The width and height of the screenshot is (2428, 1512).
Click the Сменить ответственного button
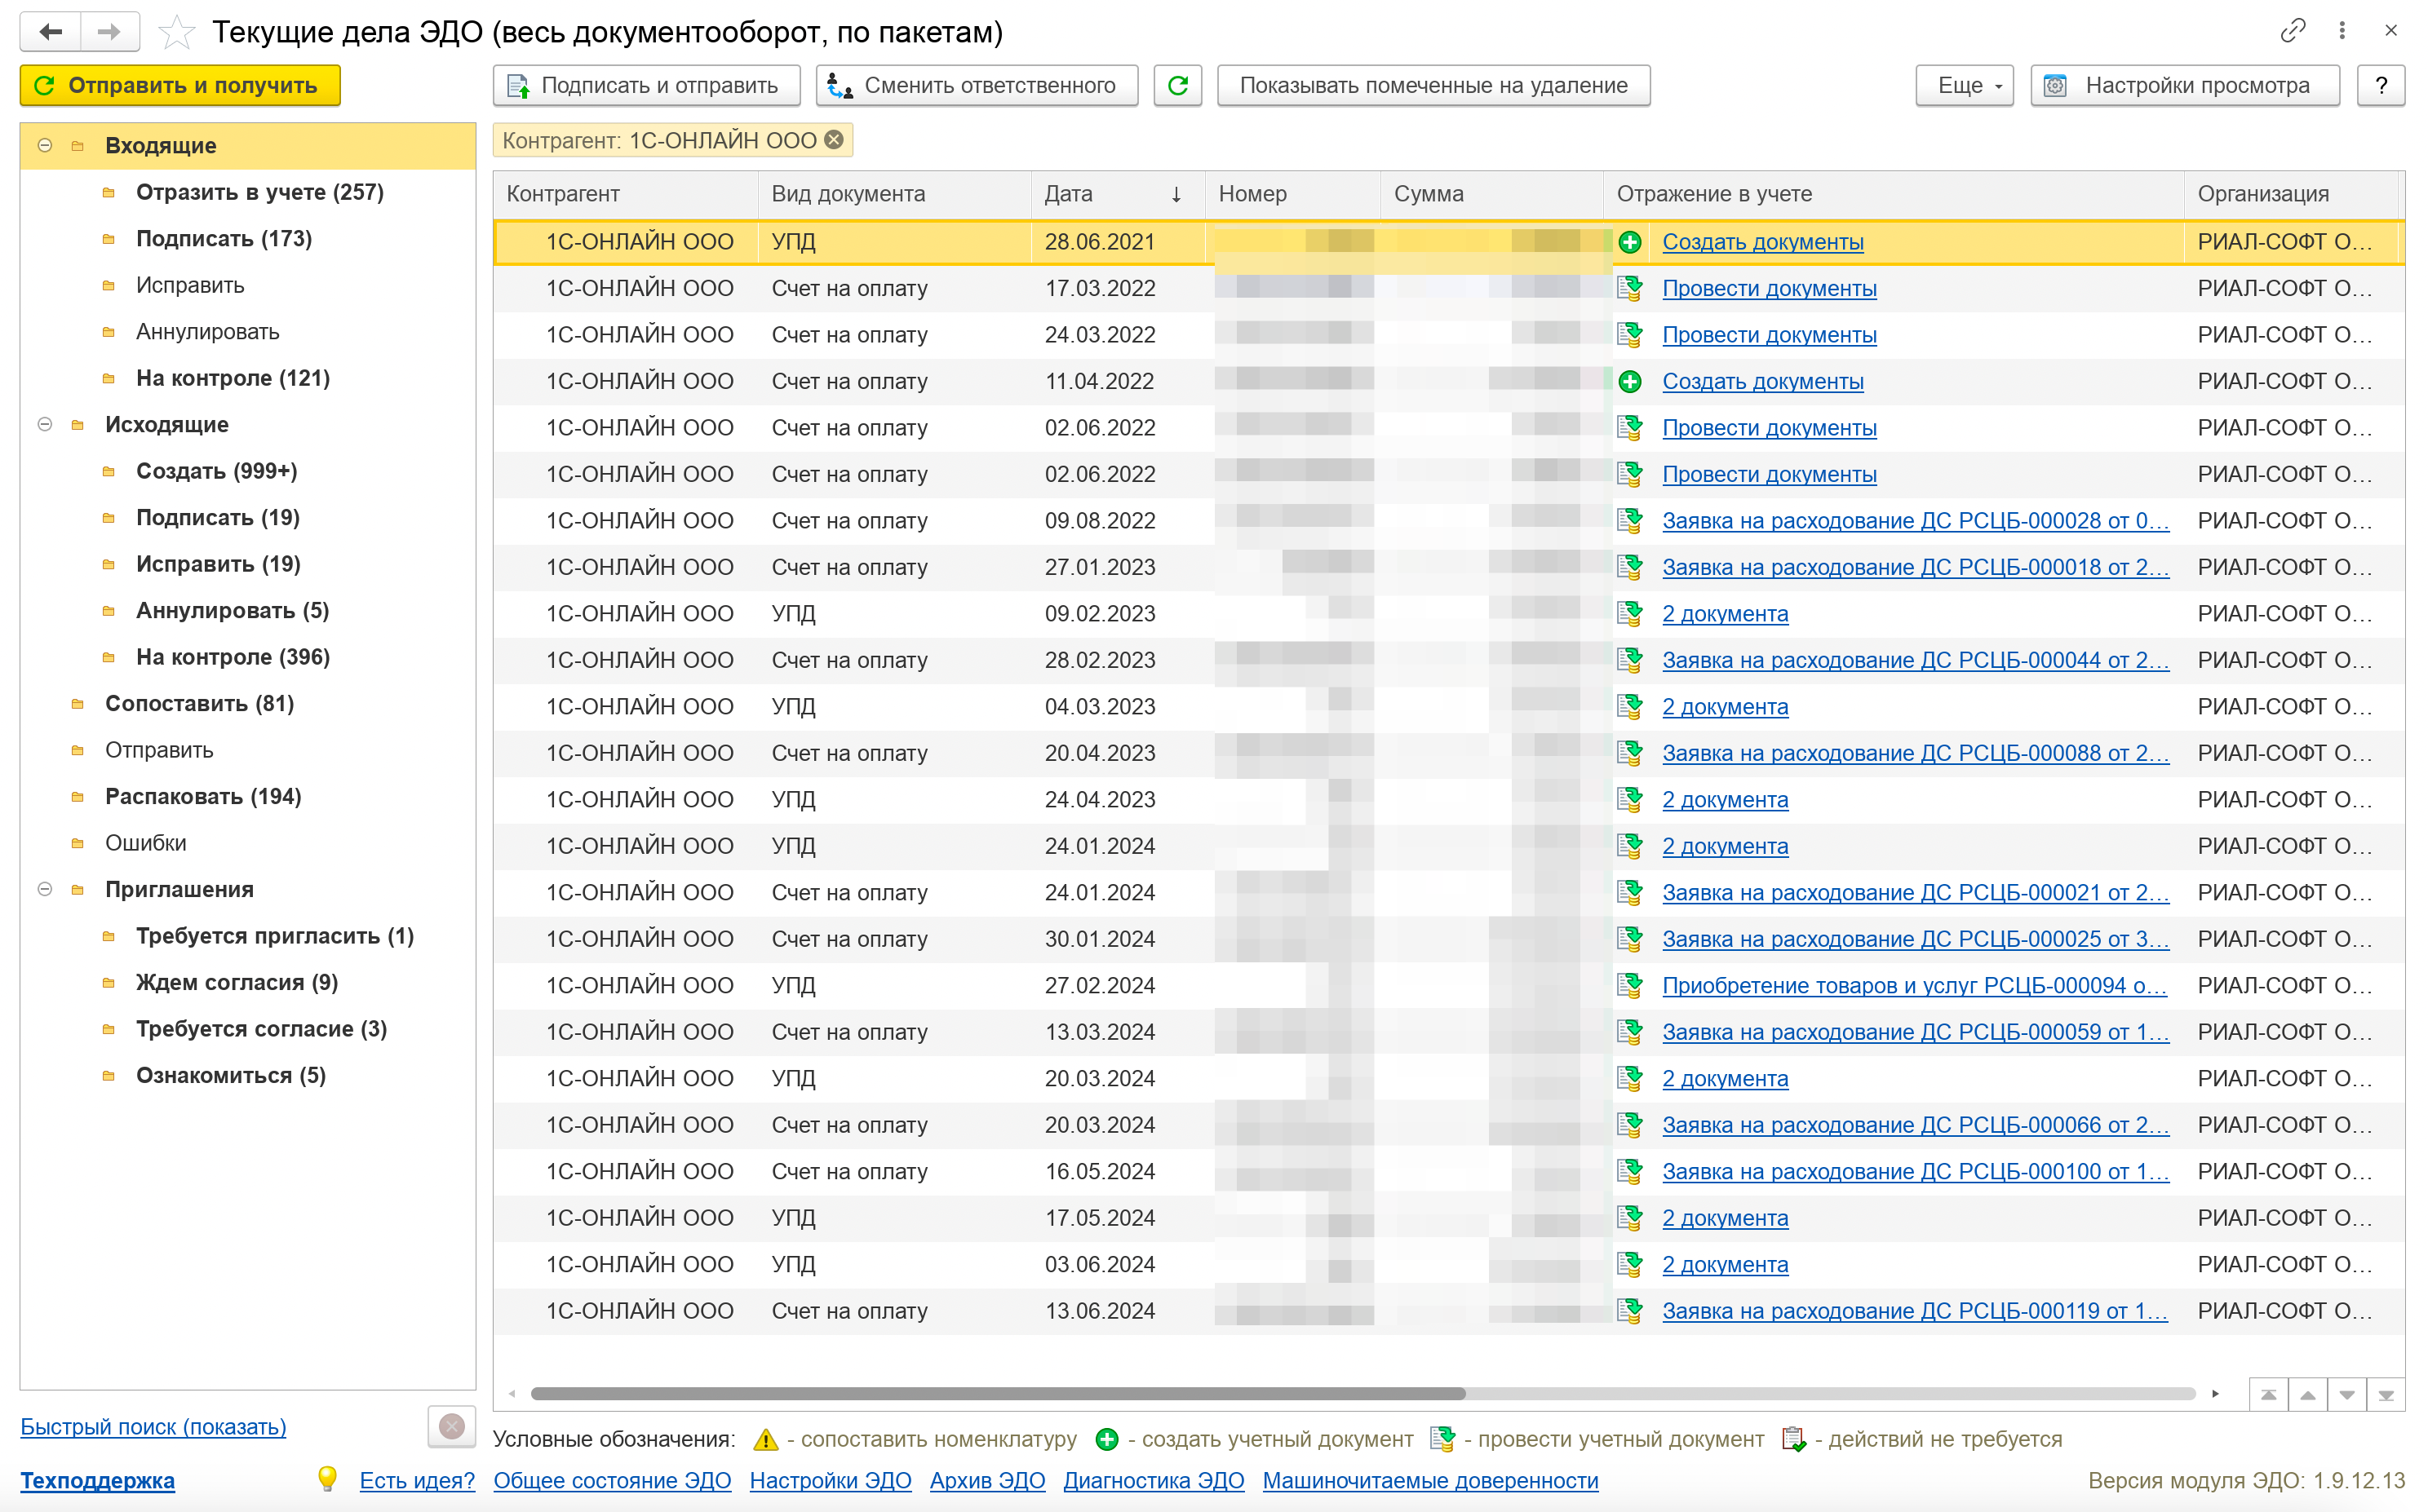point(977,86)
